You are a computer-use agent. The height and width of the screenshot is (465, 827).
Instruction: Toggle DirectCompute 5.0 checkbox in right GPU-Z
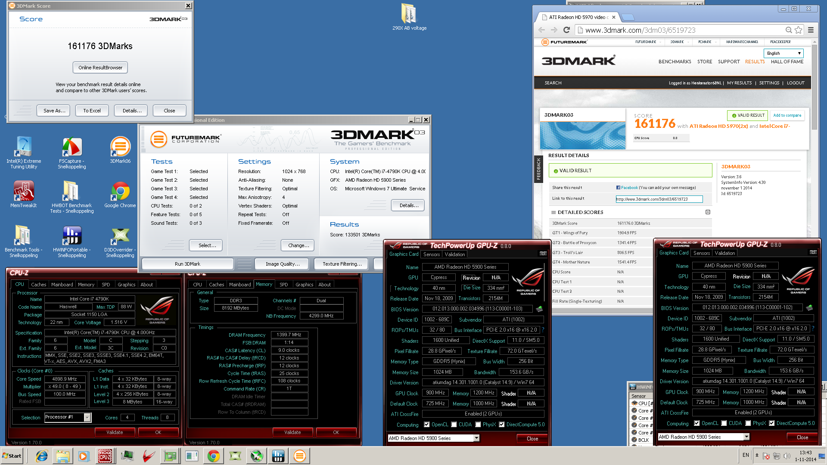coord(772,423)
